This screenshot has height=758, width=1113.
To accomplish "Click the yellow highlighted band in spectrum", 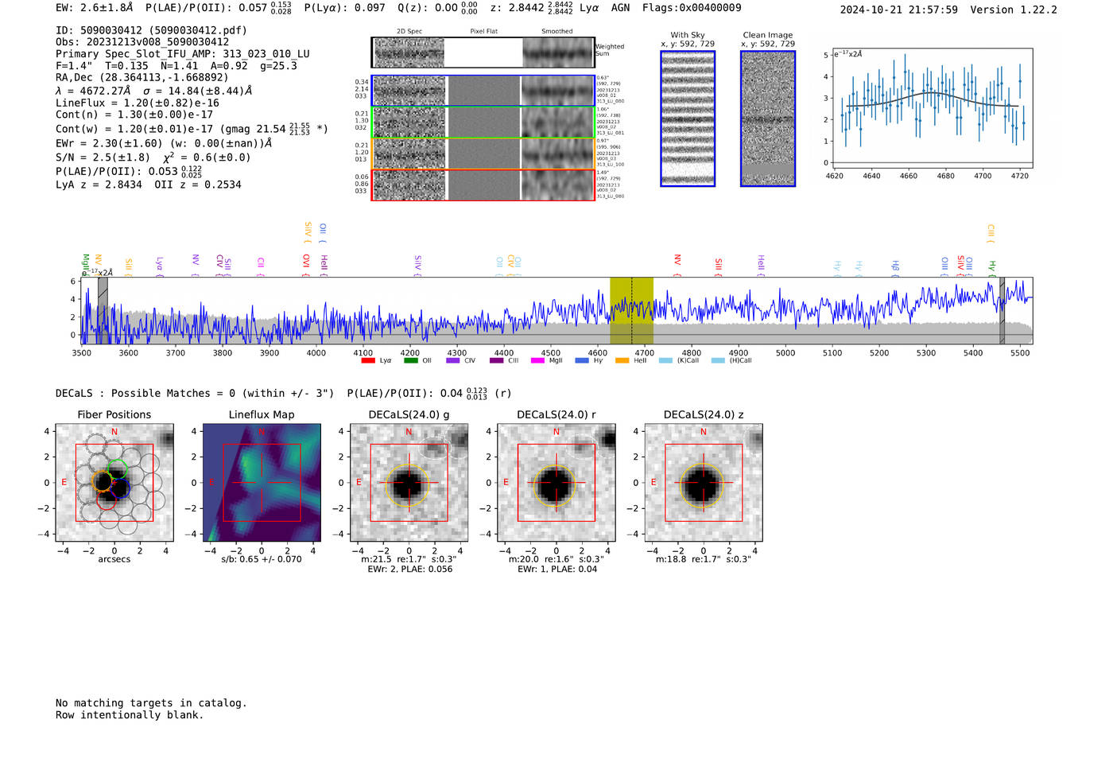I will pyautogui.click(x=631, y=310).
